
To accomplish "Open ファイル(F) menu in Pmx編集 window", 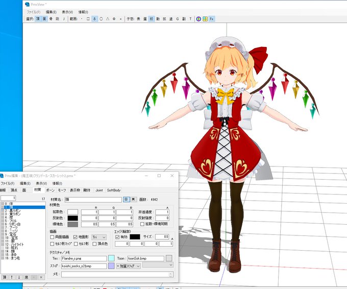I will click(x=8, y=183).
